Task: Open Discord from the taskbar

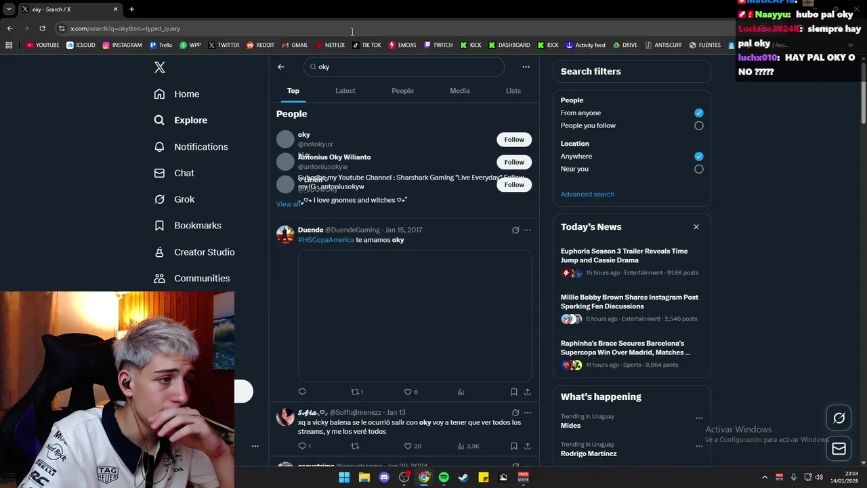Action: 384,477
